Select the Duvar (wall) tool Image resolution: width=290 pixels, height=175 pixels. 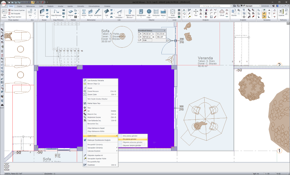42,12
